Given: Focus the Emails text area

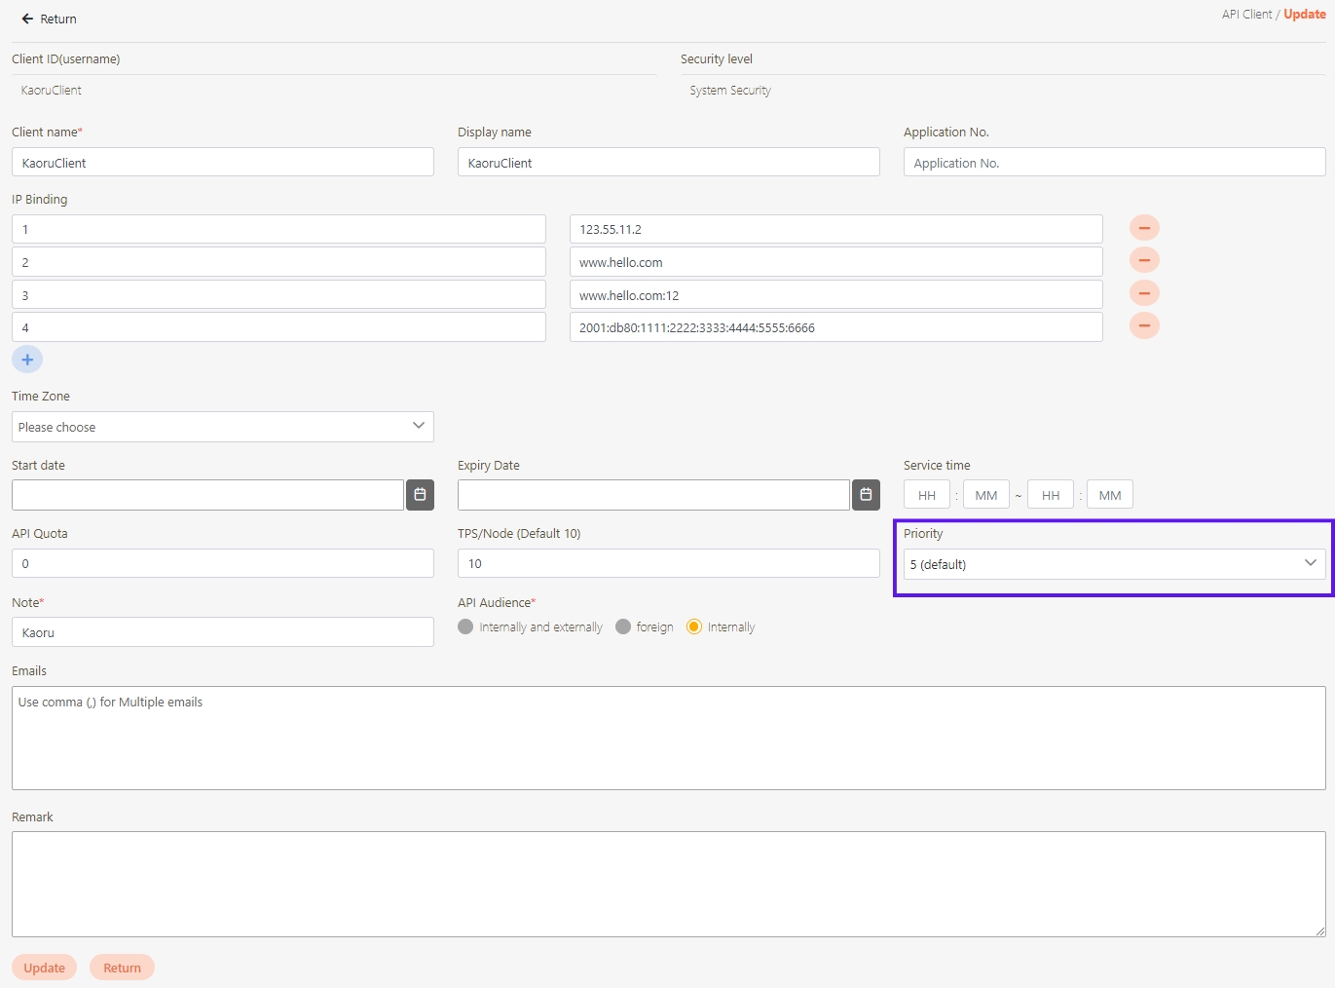Looking at the screenshot, I should tap(668, 738).
